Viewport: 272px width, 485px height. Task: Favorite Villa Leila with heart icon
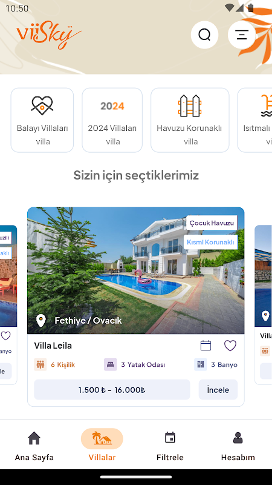pyautogui.click(x=230, y=346)
